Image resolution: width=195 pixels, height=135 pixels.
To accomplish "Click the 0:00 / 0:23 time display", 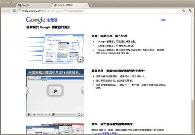I will point(44,114).
